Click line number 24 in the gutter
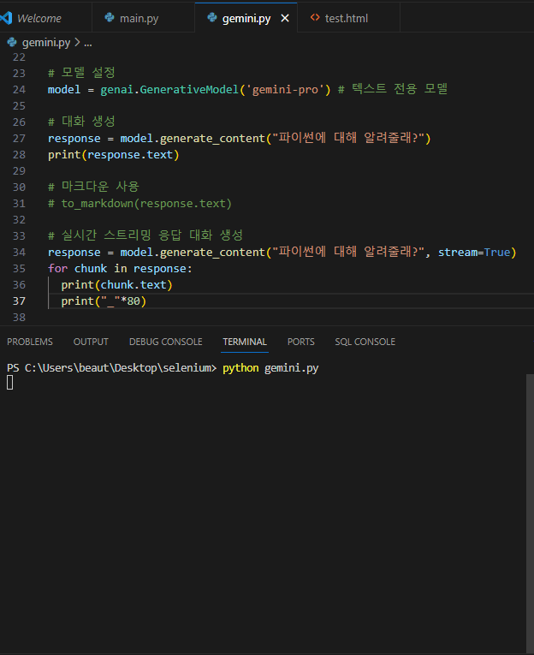This screenshot has width=534, height=655. coord(19,89)
